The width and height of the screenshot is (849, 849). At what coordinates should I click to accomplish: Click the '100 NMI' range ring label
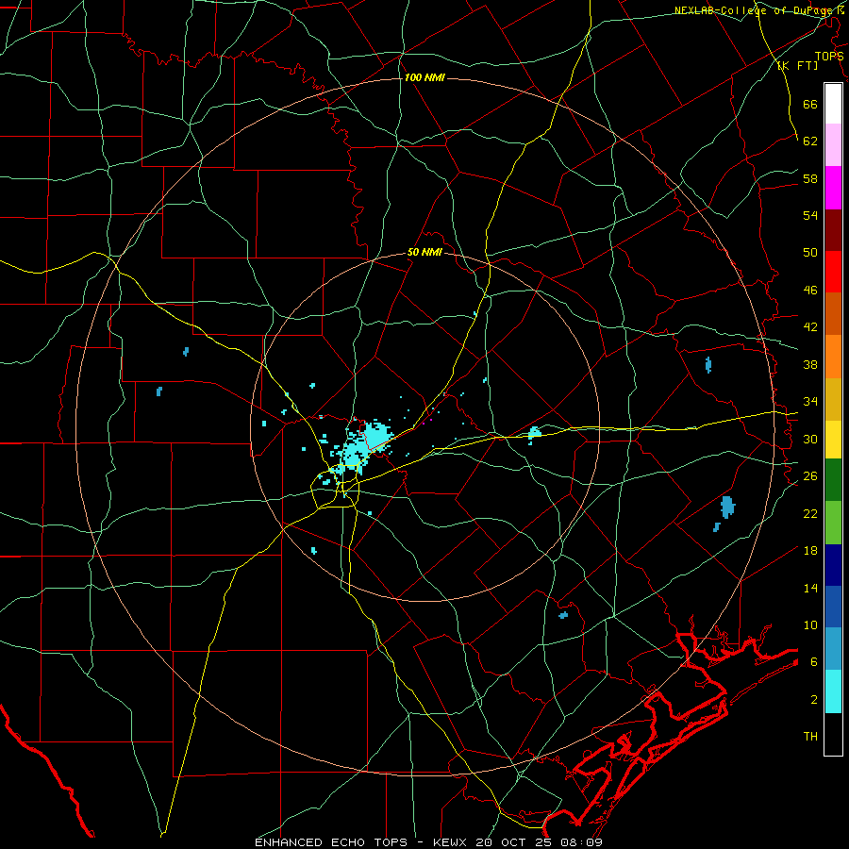424,78
